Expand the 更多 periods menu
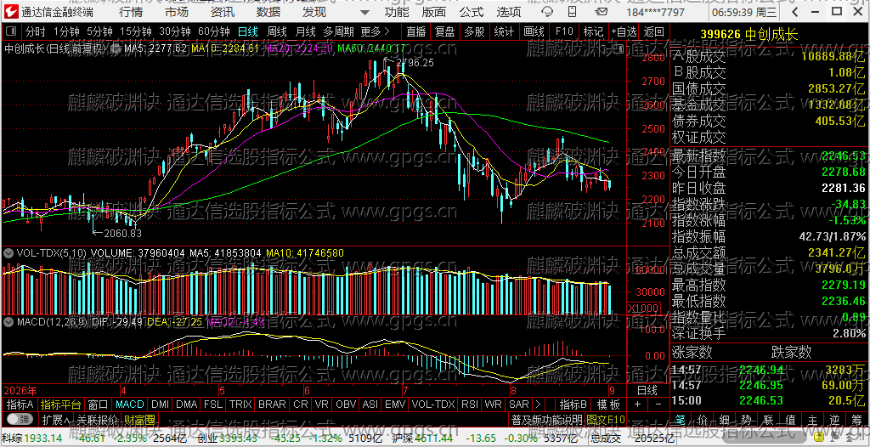The height and width of the screenshot is (447, 870). click(x=375, y=31)
